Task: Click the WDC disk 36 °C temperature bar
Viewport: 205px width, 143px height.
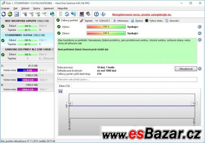Action: point(27,30)
